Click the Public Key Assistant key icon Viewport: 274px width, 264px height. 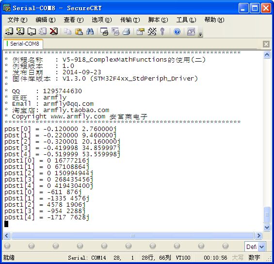click(162, 32)
